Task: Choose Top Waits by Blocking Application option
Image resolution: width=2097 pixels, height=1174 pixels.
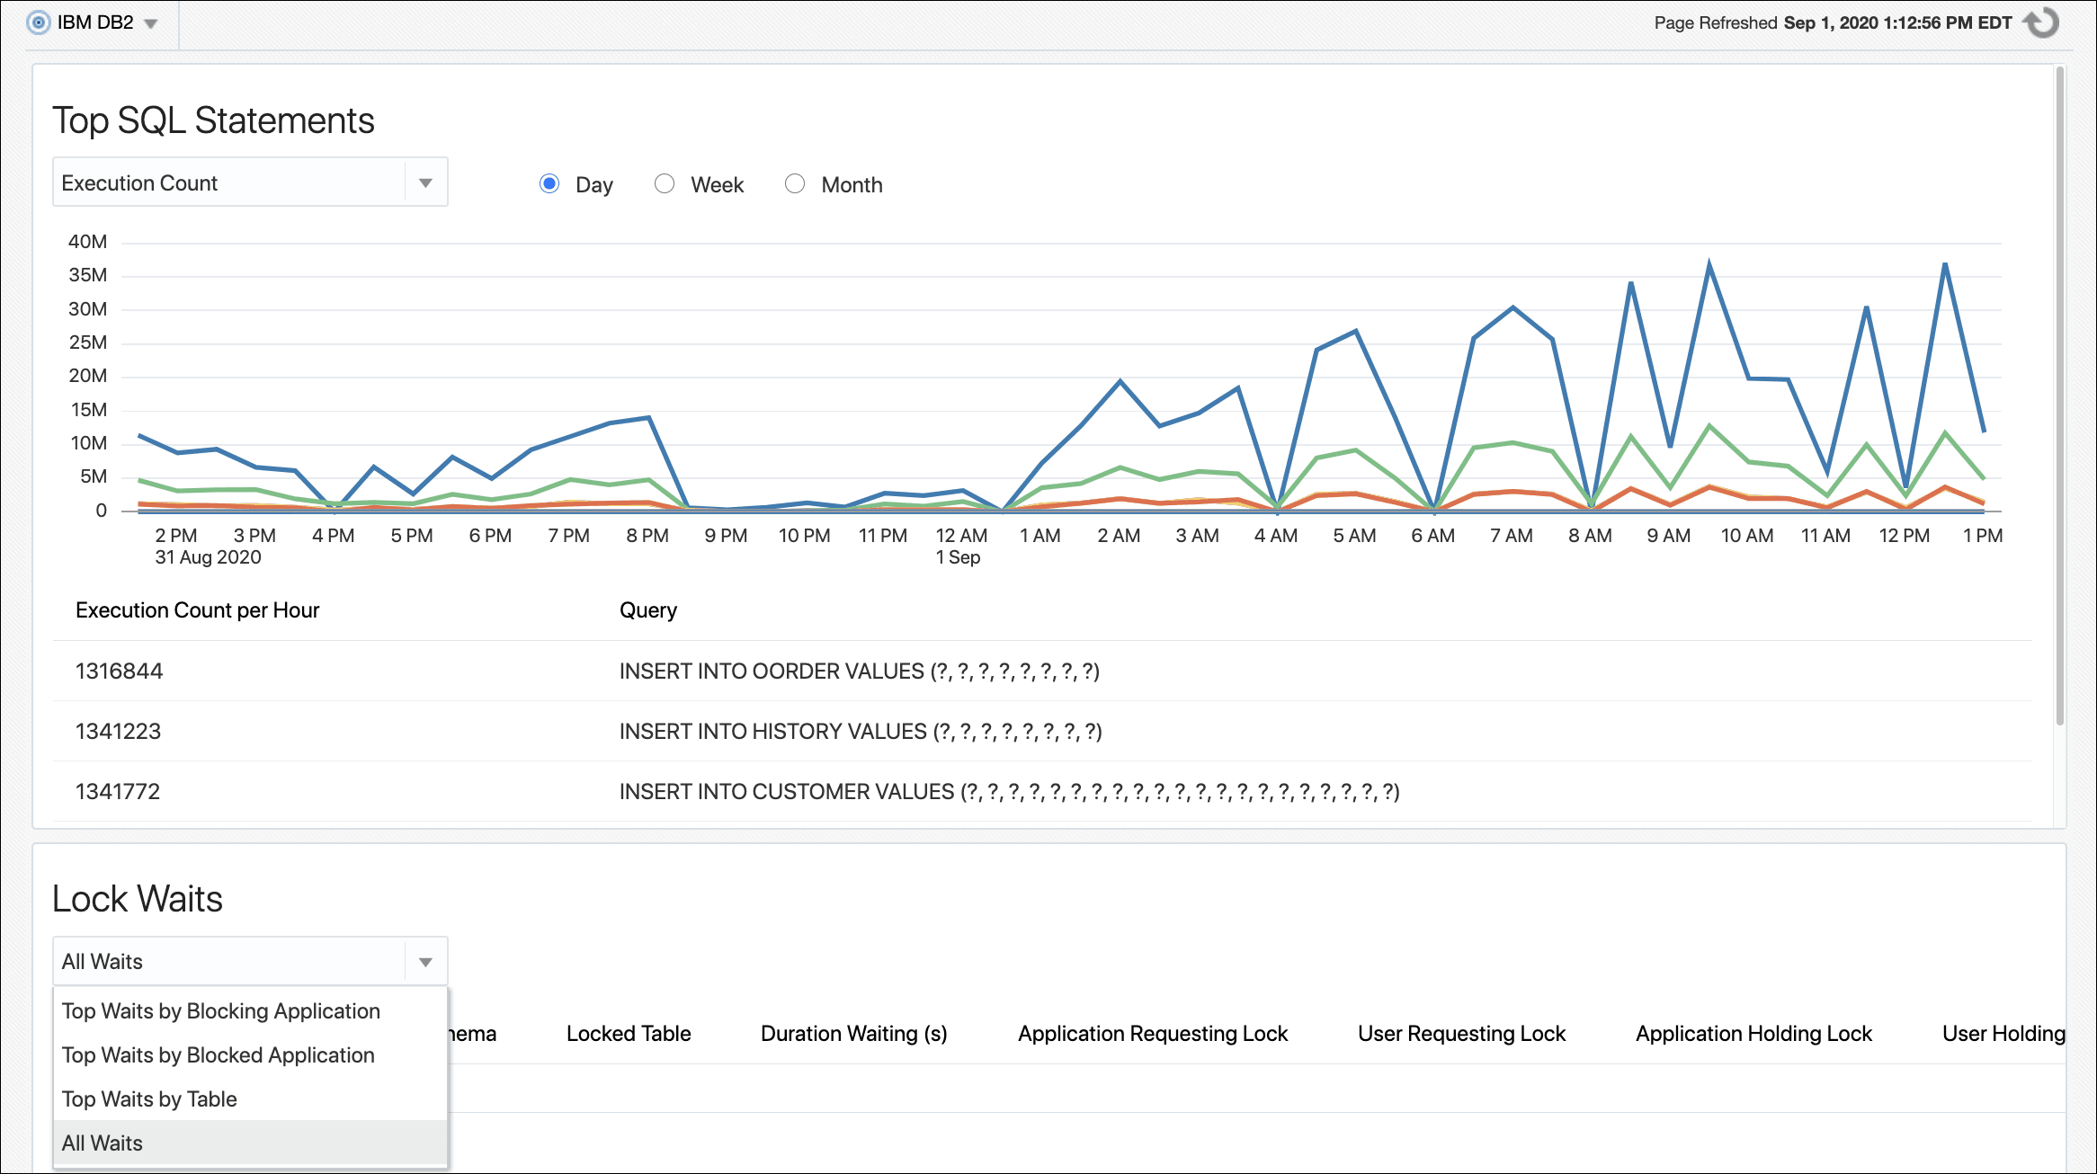Action: click(220, 1010)
